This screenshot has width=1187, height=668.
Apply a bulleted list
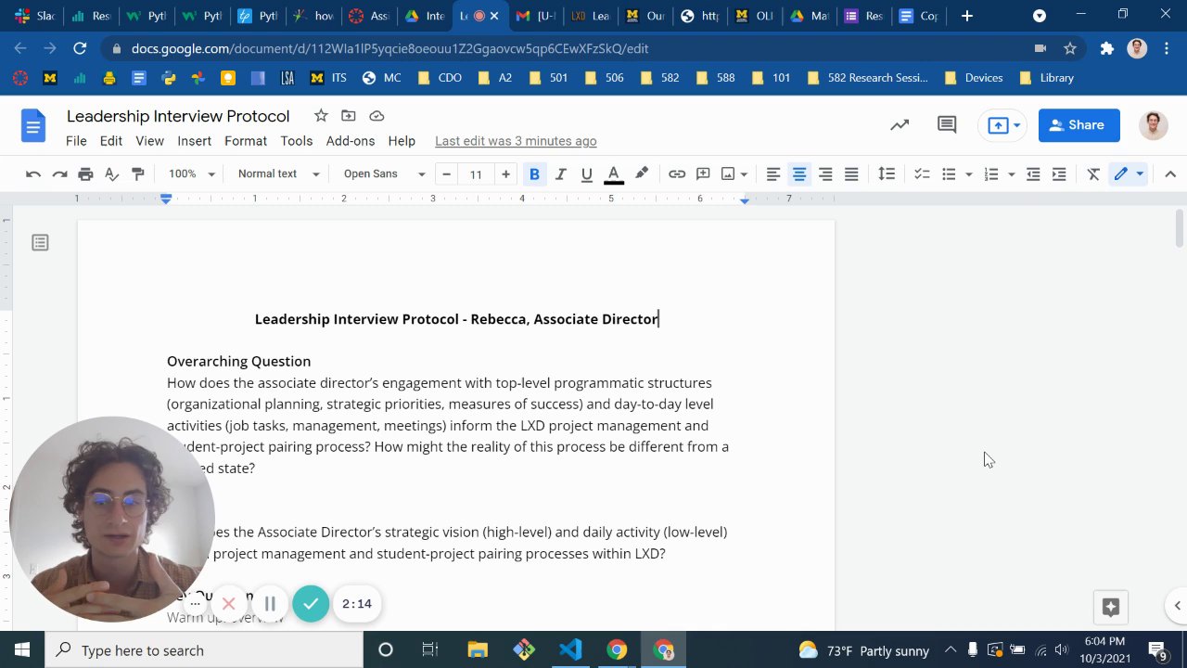[949, 173]
